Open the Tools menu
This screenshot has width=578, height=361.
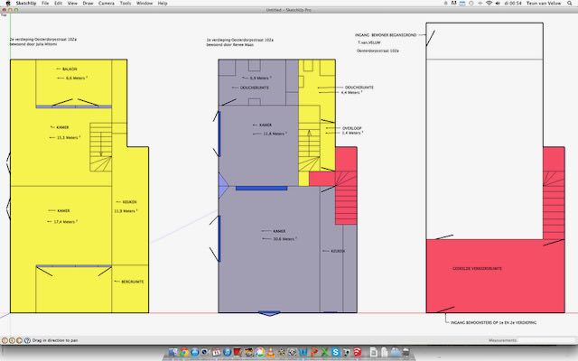pyautogui.click(x=126, y=4)
